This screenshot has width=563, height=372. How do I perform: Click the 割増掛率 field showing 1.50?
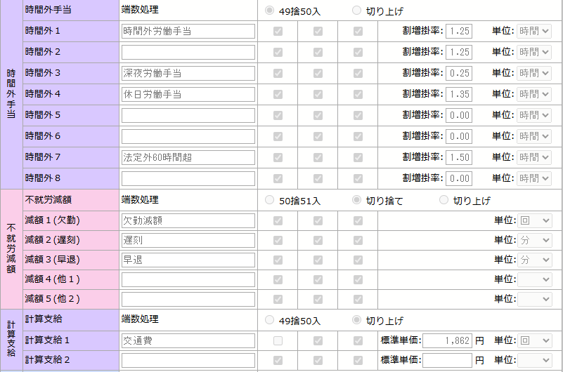(458, 158)
